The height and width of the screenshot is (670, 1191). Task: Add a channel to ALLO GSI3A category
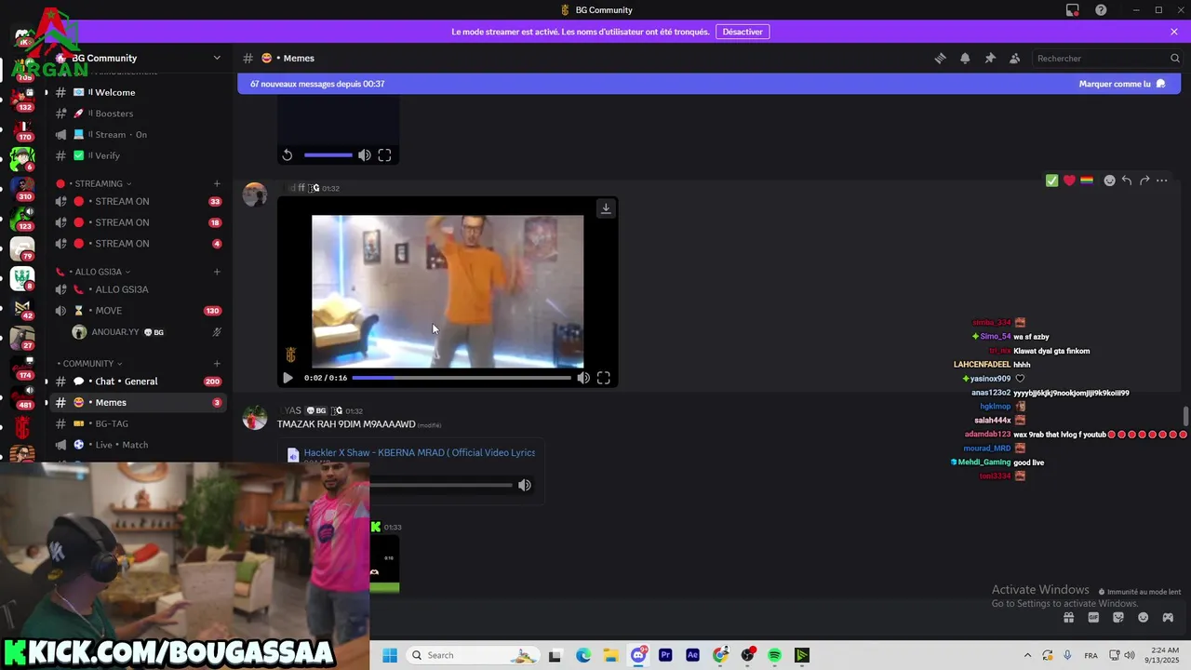pos(217,272)
